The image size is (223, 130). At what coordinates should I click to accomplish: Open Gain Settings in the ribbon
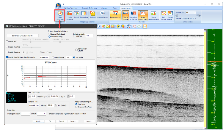(60, 15)
